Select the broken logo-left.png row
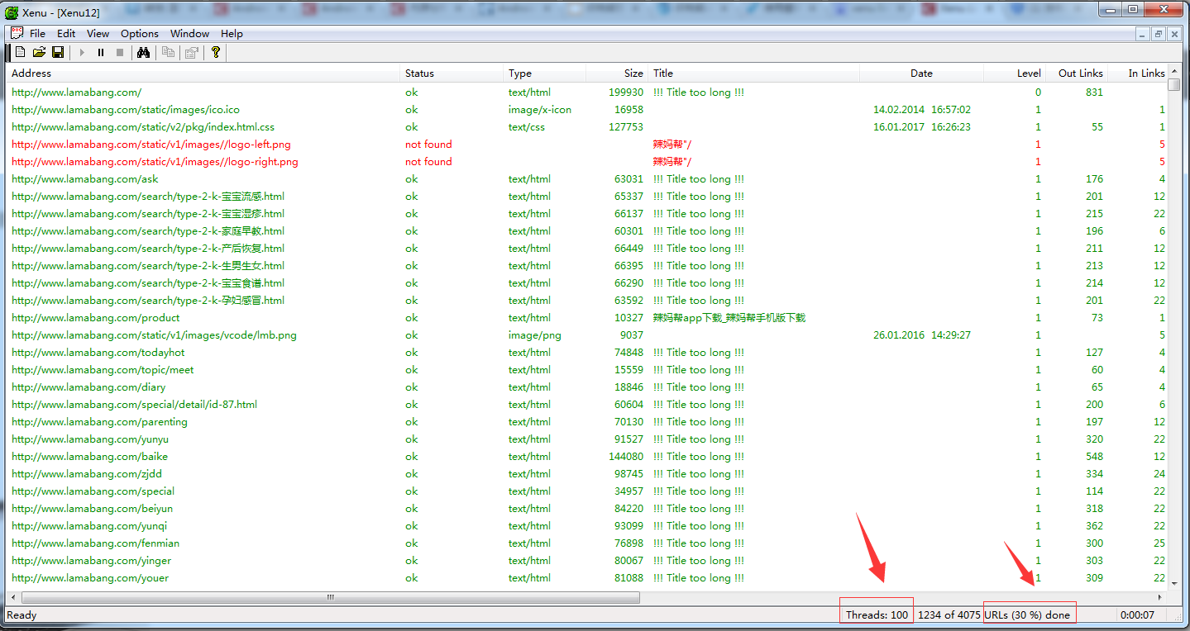The height and width of the screenshot is (631, 1190). 587,145
